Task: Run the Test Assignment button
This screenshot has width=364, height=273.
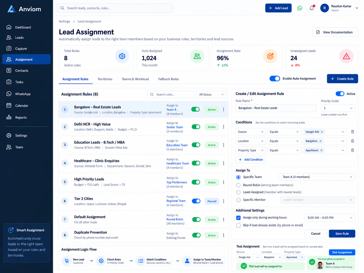Action: pyautogui.click(x=342, y=252)
